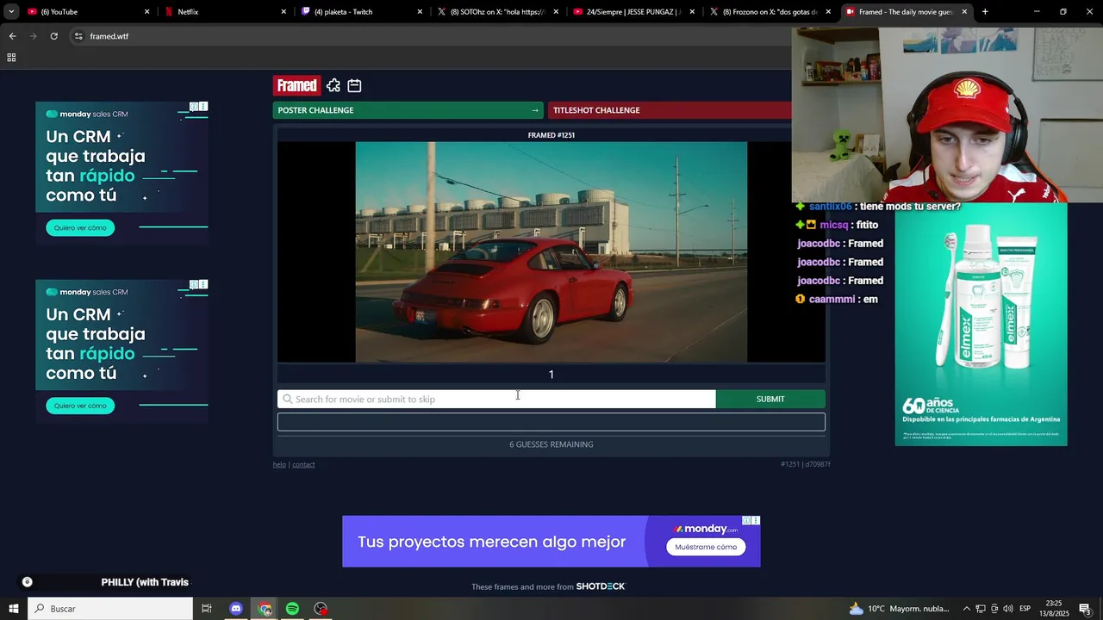
Task: Open the help link
Action: coord(279,464)
